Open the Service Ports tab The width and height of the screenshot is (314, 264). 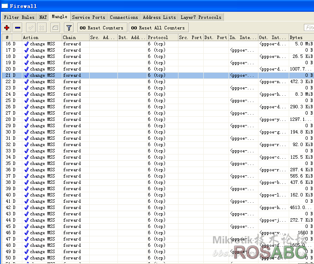88,17
